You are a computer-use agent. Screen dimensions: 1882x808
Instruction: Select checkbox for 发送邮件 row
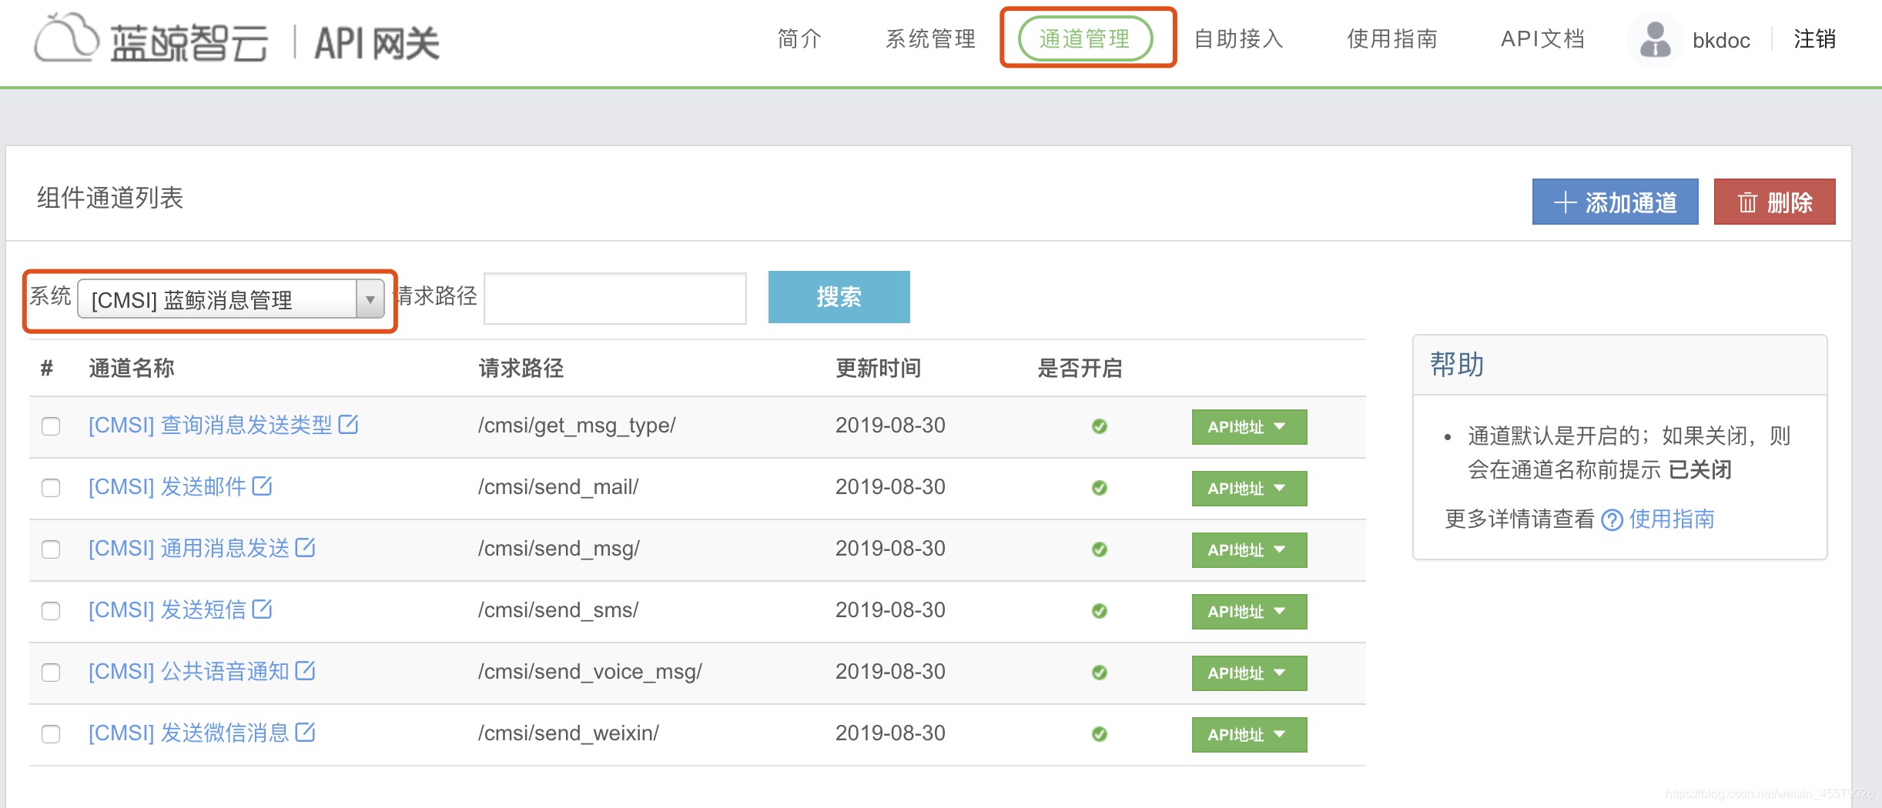pyautogui.click(x=51, y=488)
